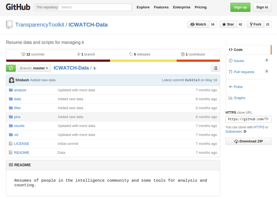Viewport: 277px width, 199px height.
Task: Click the plus icon to create new file
Action: tap(95, 68)
